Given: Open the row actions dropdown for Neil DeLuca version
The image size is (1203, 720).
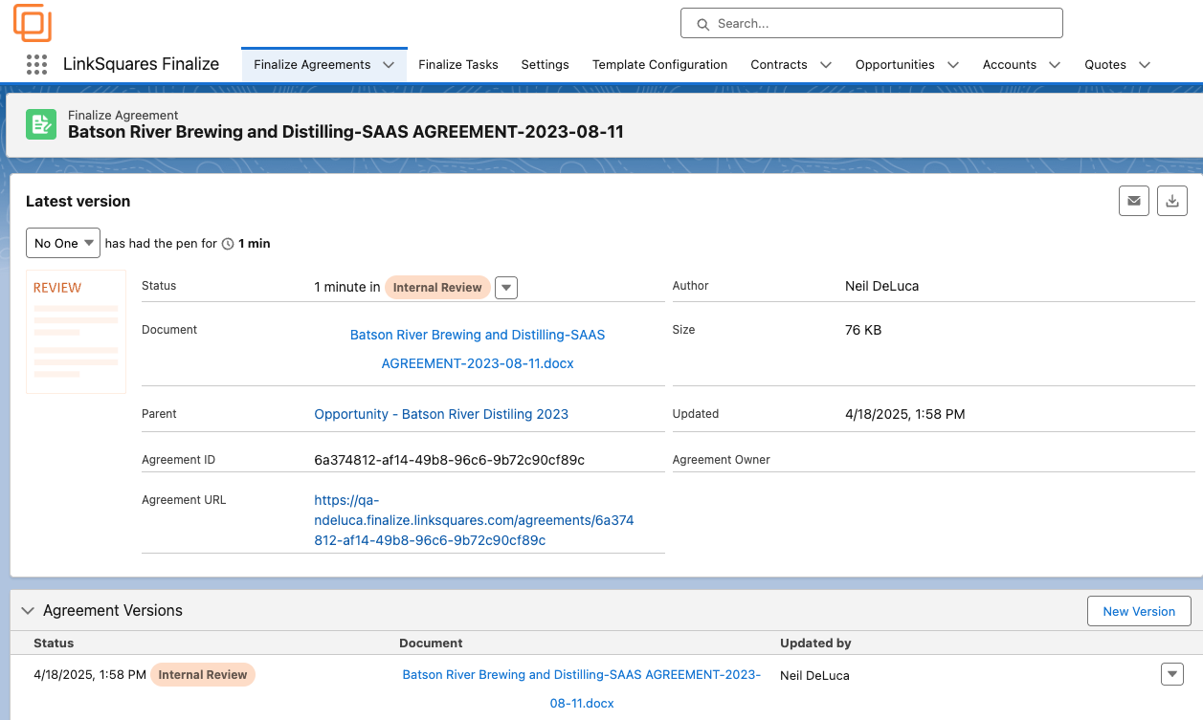Looking at the screenshot, I should [1172, 674].
